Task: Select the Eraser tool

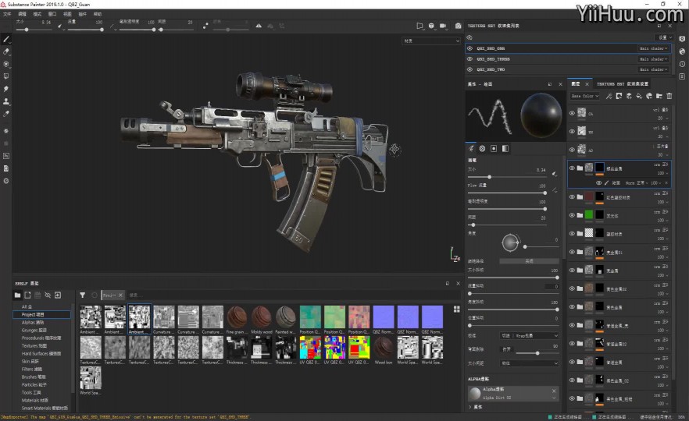Action: coord(6,51)
